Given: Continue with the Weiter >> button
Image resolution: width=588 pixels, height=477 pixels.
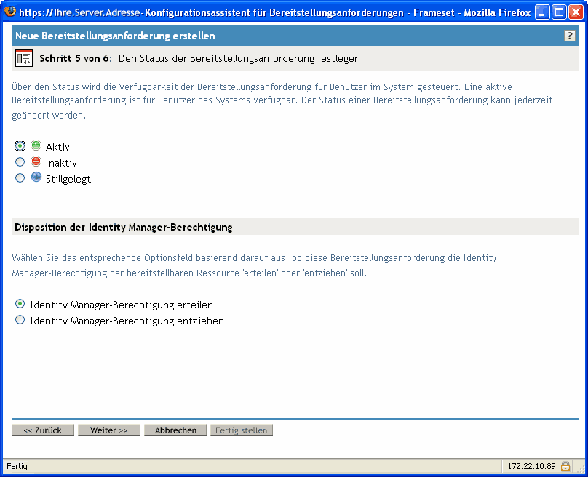Looking at the screenshot, I should (109, 430).
